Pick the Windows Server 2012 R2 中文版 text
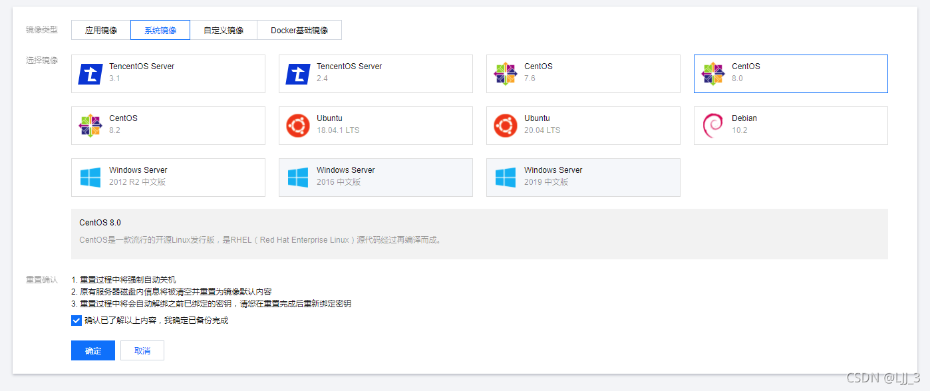The image size is (930, 391). point(138,182)
